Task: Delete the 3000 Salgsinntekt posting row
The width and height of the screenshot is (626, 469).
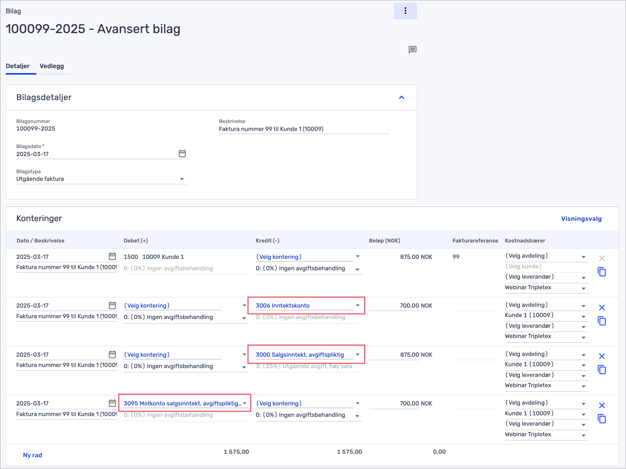Action: point(602,356)
